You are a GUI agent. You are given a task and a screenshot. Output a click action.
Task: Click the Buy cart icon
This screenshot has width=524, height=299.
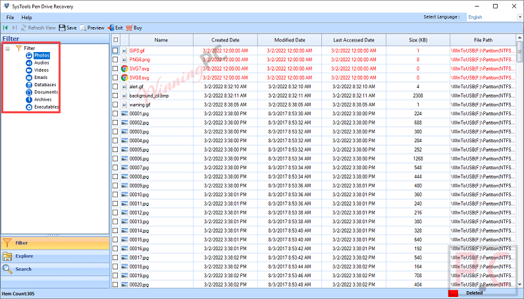click(x=129, y=28)
